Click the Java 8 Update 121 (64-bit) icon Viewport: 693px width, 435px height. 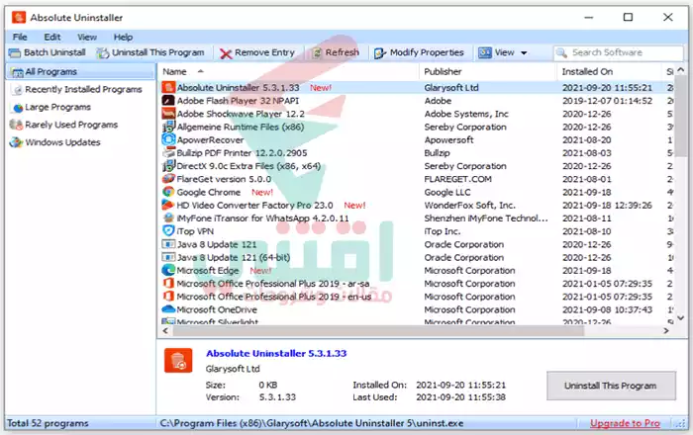(168, 257)
